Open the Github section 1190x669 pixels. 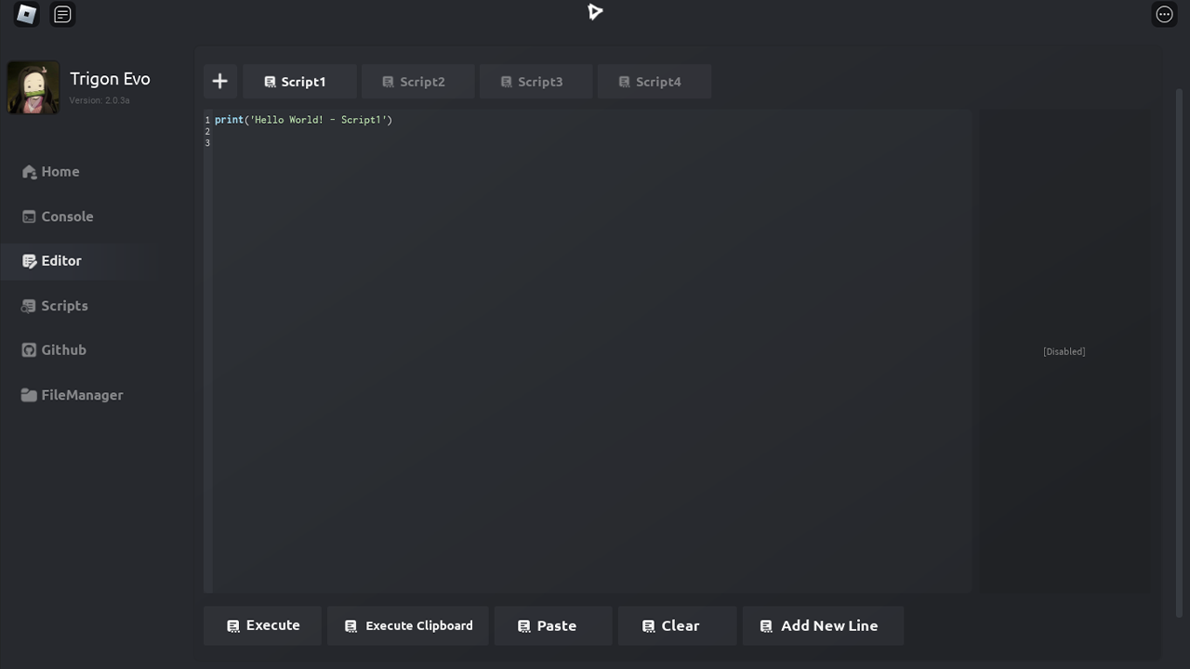click(x=62, y=350)
